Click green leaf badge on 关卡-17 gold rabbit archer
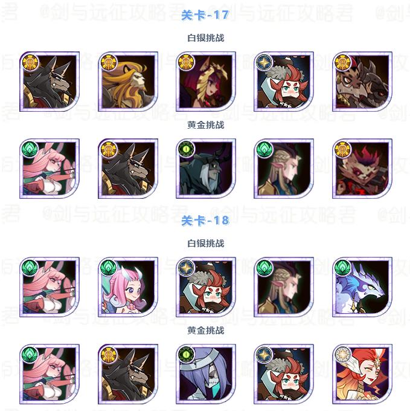 pos(30,149)
